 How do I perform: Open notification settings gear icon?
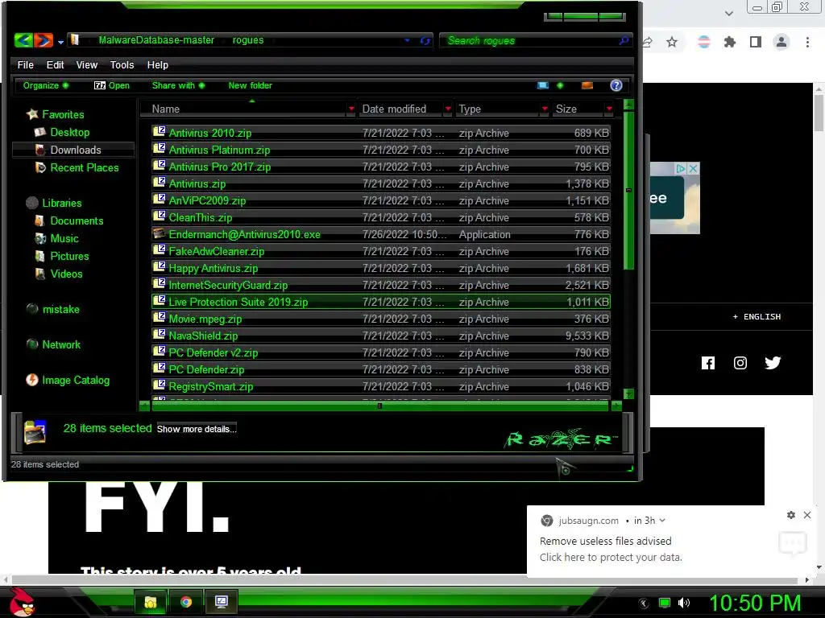[x=791, y=515]
